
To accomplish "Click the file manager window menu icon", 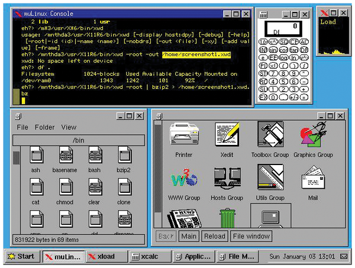I will click(x=18, y=117).
